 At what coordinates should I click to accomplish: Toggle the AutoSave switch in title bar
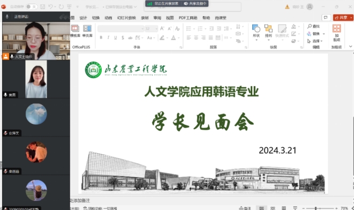pos(31,7)
